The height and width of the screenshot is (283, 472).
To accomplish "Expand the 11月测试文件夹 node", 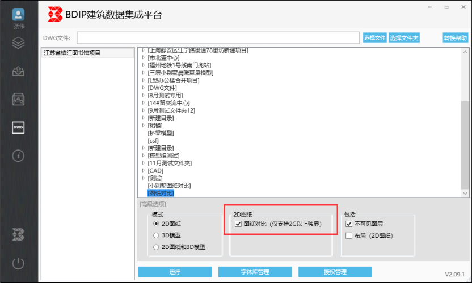I will tap(144, 163).
